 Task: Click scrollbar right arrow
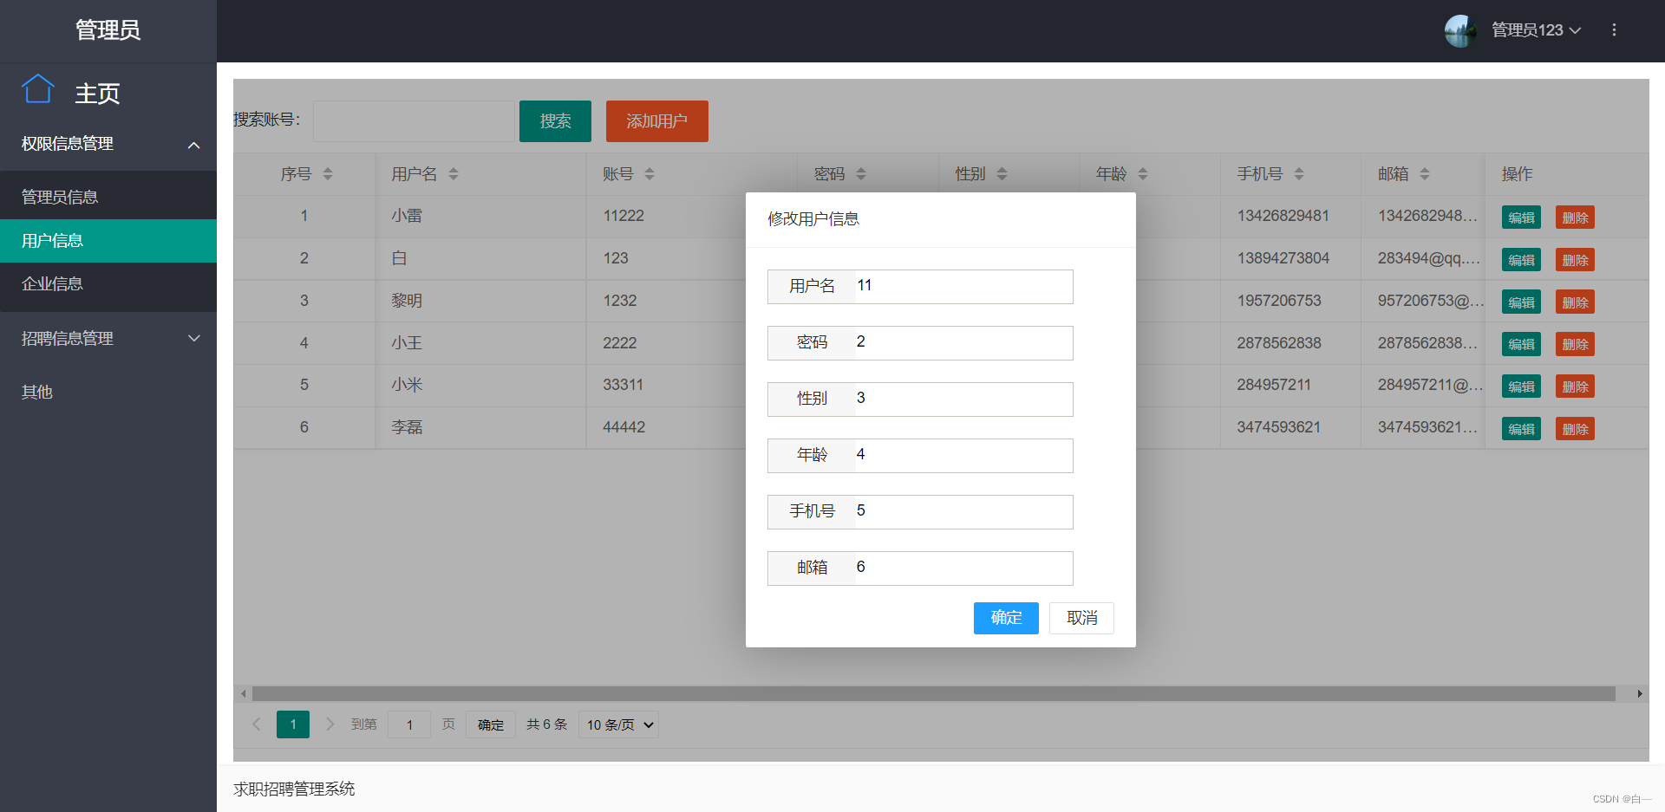[x=1639, y=693]
